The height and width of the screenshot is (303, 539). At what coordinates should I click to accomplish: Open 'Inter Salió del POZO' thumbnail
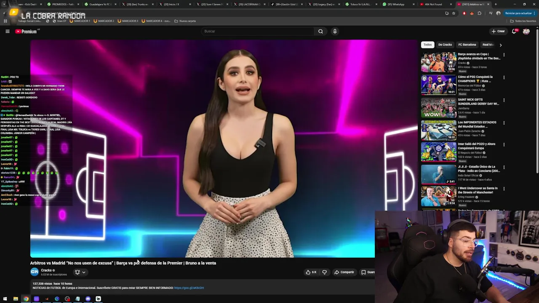click(438, 152)
